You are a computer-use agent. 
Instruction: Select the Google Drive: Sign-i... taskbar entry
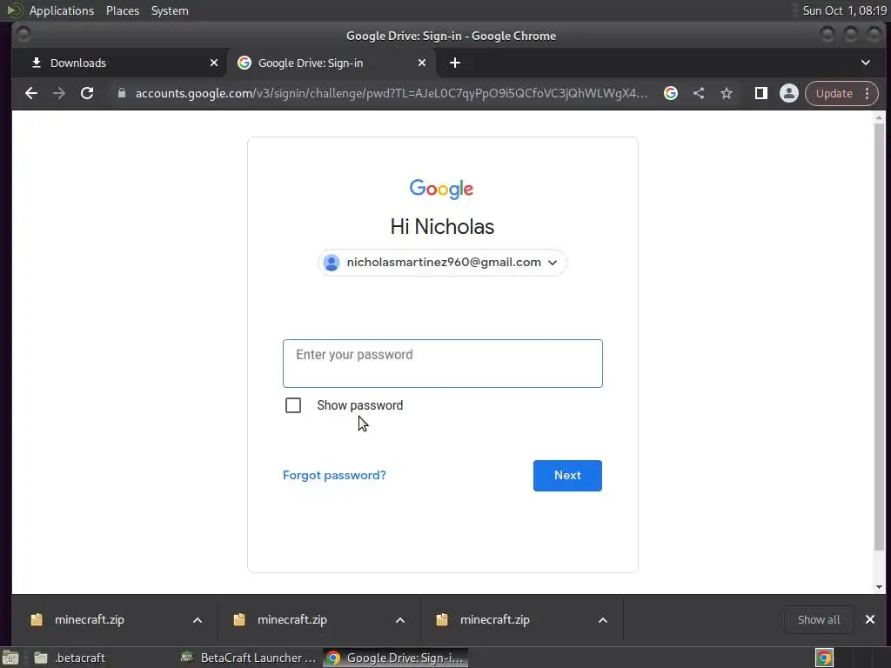[396, 658]
